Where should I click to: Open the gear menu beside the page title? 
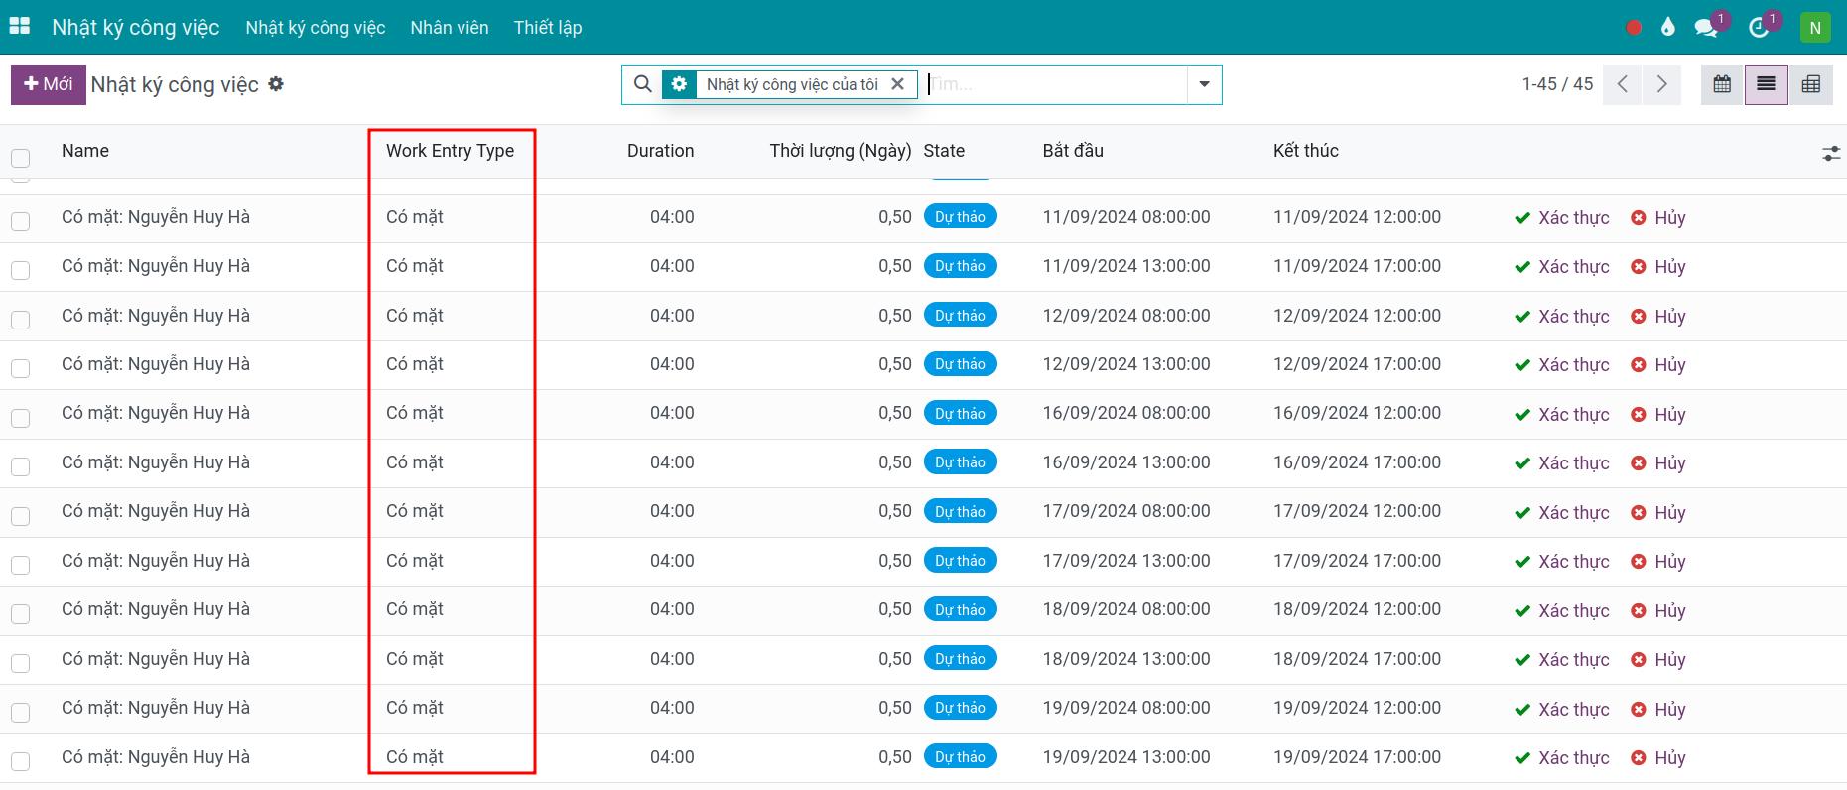coord(276,84)
